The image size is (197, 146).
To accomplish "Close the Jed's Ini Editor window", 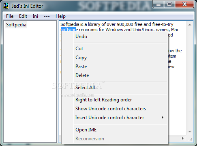I will pos(184,4).
